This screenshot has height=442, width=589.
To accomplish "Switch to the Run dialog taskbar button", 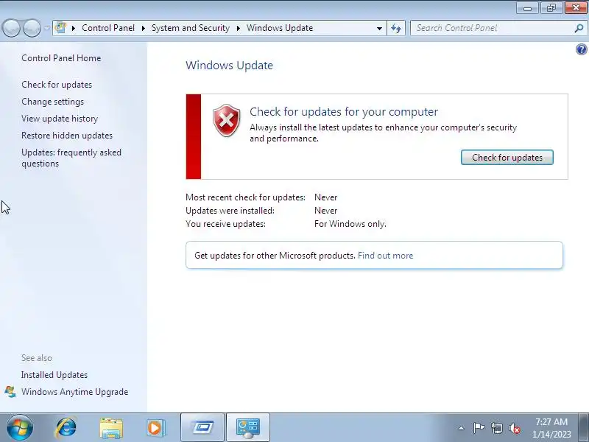I will 202,428.
